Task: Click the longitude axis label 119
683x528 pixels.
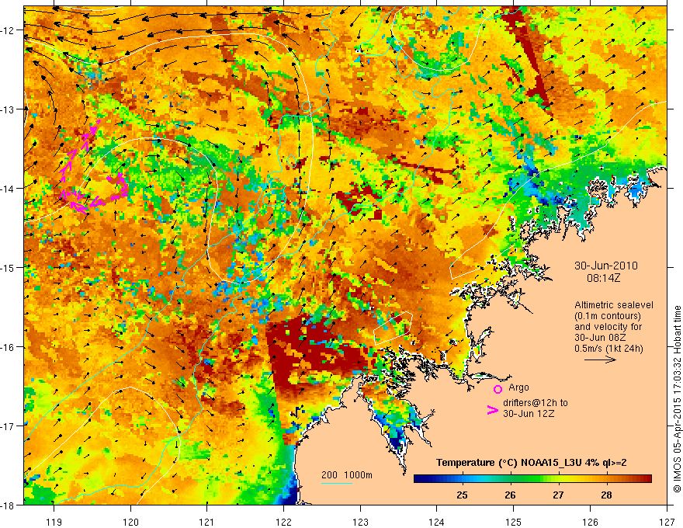Action: (x=54, y=522)
